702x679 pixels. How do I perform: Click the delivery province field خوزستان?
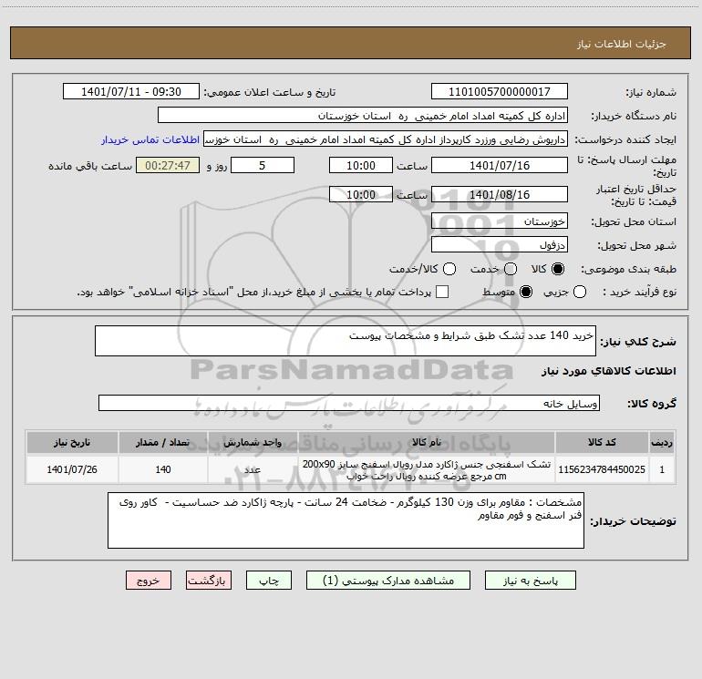tap(500, 221)
